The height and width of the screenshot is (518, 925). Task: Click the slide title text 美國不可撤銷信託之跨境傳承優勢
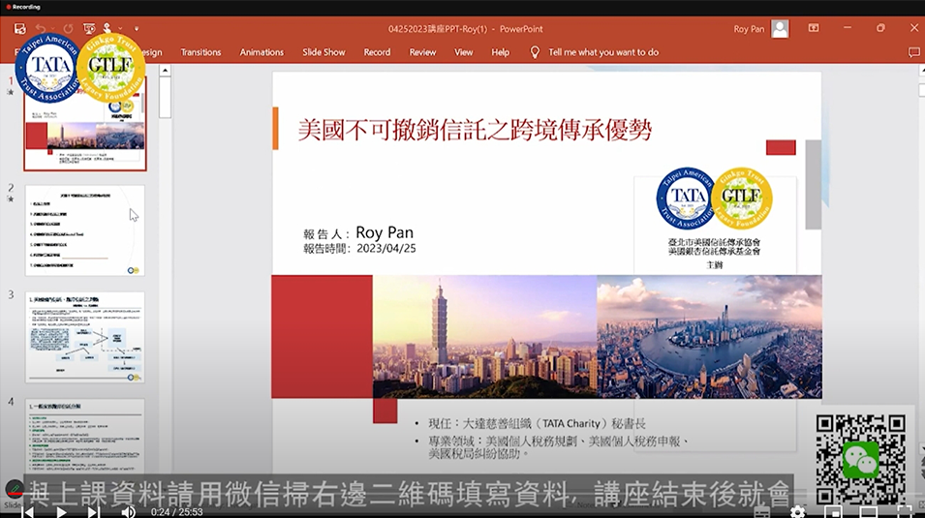[x=475, y=130]
